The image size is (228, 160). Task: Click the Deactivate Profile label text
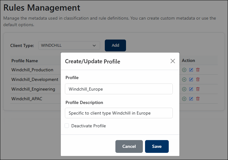(89, 126)
